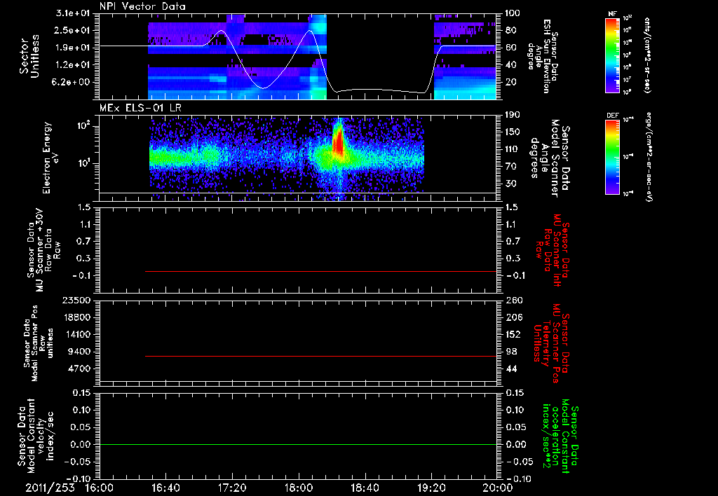The image size is (718, 496).
Task: Click the '16:40' time axis label
Action: [165, 488]
